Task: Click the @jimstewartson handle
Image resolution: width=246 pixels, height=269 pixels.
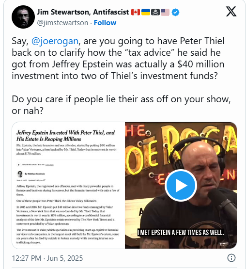Action: [62, 23]
